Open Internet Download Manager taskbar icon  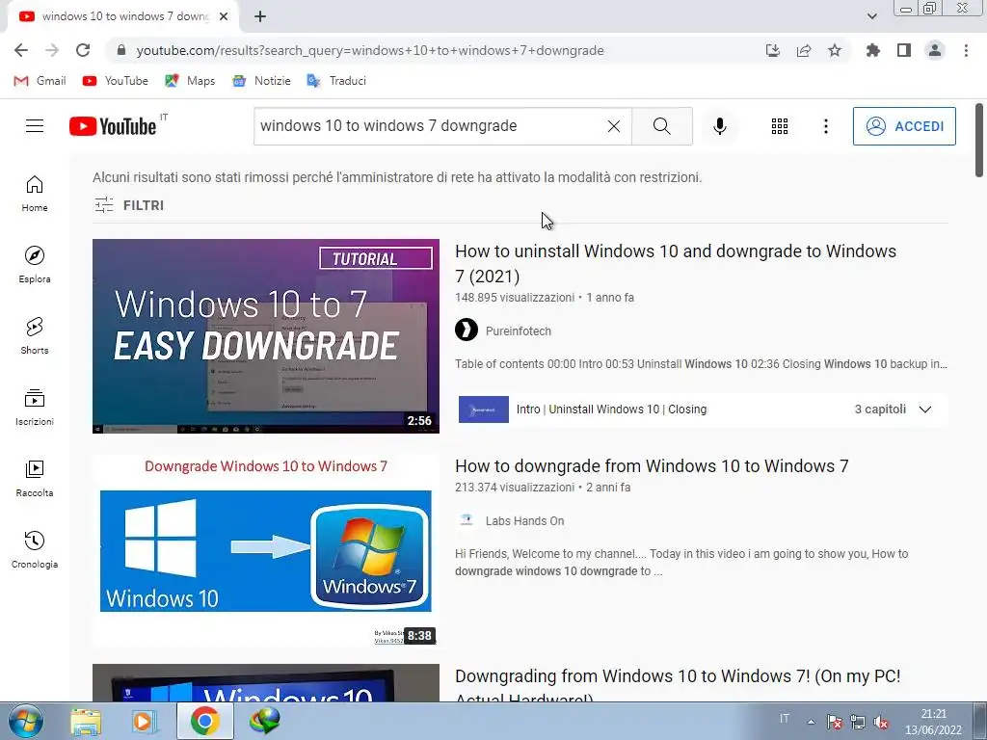pos(264,721)
